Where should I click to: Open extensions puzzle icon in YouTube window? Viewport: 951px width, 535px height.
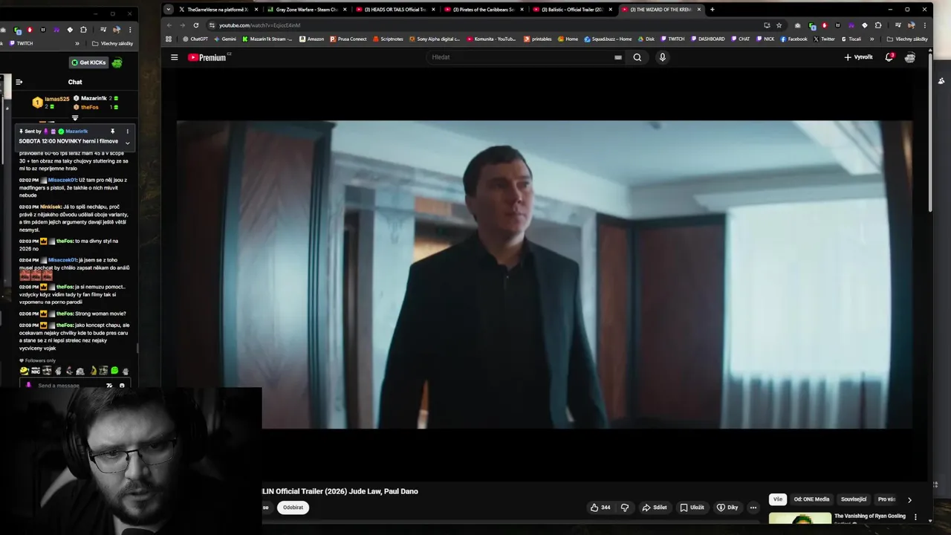877,25
